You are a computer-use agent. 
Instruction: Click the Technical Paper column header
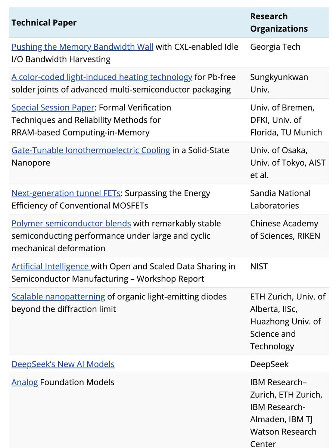click(x=44, y=23)
